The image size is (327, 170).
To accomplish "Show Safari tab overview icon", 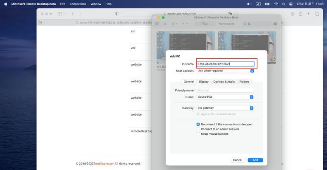I will coord(316,14).
